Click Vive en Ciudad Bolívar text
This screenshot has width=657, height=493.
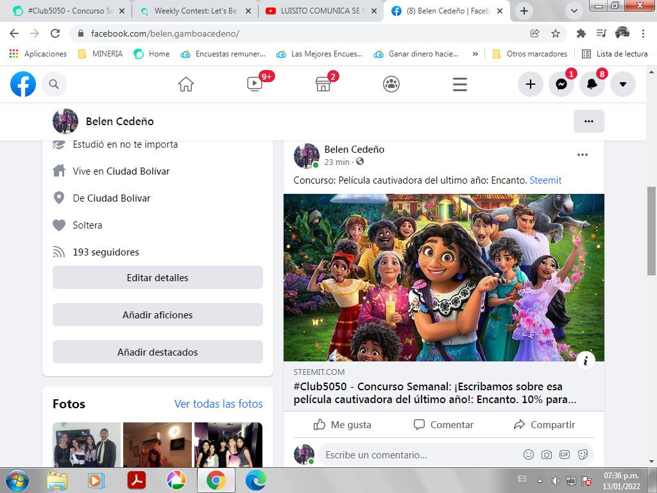pos(121,171)
